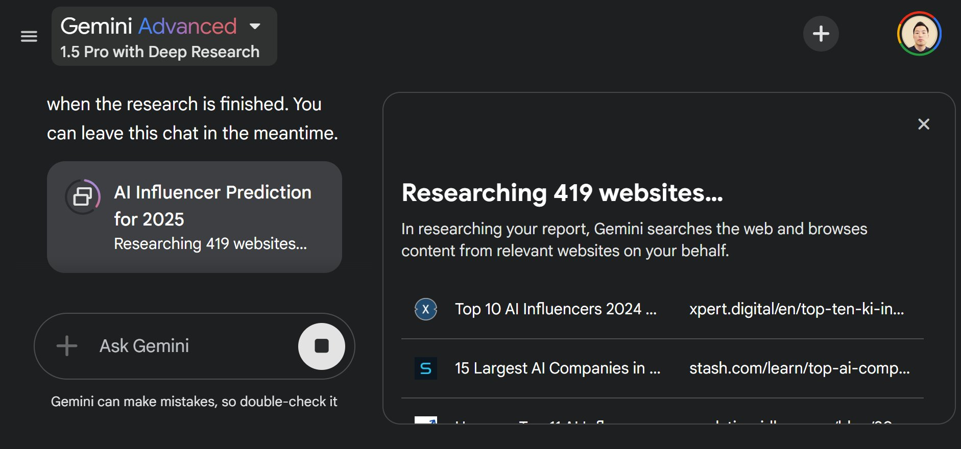
Task: Open stash.com source URL
Action: 800,368
